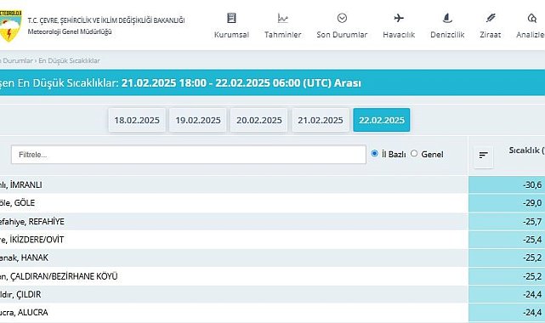This screenshot has height=323, width=545.
Task: Open the Ziraat menu
Action: coord(491,35)
